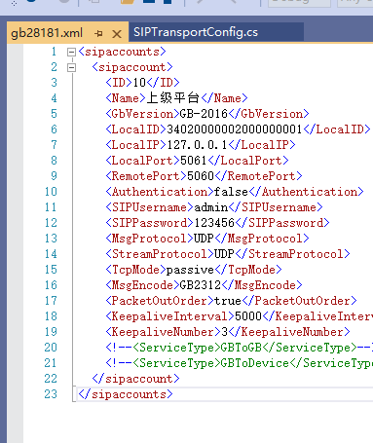Click the SIPPassword value 123456
The width and height of the screenshot is (373, 443).
[214, 223]
